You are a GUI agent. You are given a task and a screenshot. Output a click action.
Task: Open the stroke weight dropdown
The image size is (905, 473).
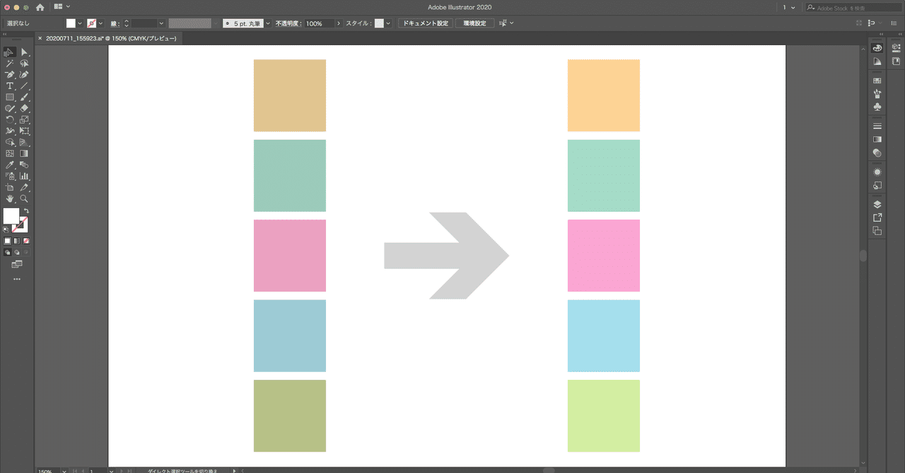(x=162, y=23)
